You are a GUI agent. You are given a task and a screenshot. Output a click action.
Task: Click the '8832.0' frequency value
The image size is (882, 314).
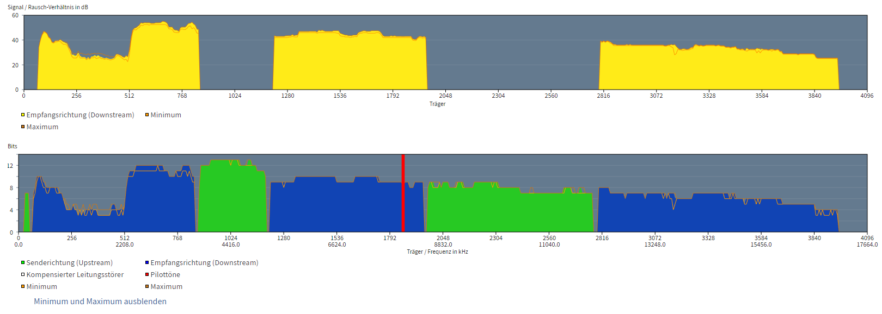[x=443, y=244]
